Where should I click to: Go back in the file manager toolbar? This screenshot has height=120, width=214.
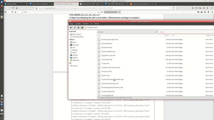pyautogui.click(x=71, y=27)
